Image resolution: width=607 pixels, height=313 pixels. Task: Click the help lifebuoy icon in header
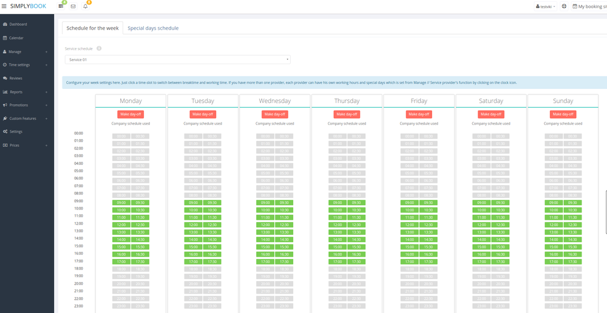coord(564,6)
